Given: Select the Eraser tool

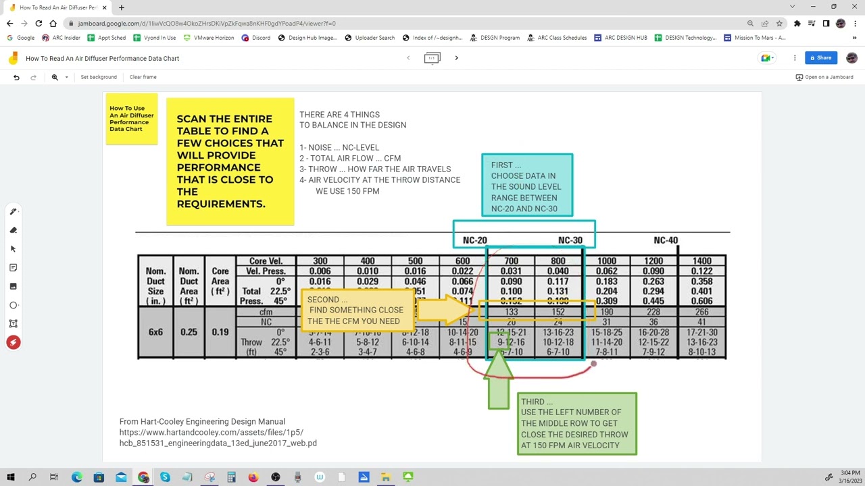Looking at the screenshot, I should coord(13,230).
